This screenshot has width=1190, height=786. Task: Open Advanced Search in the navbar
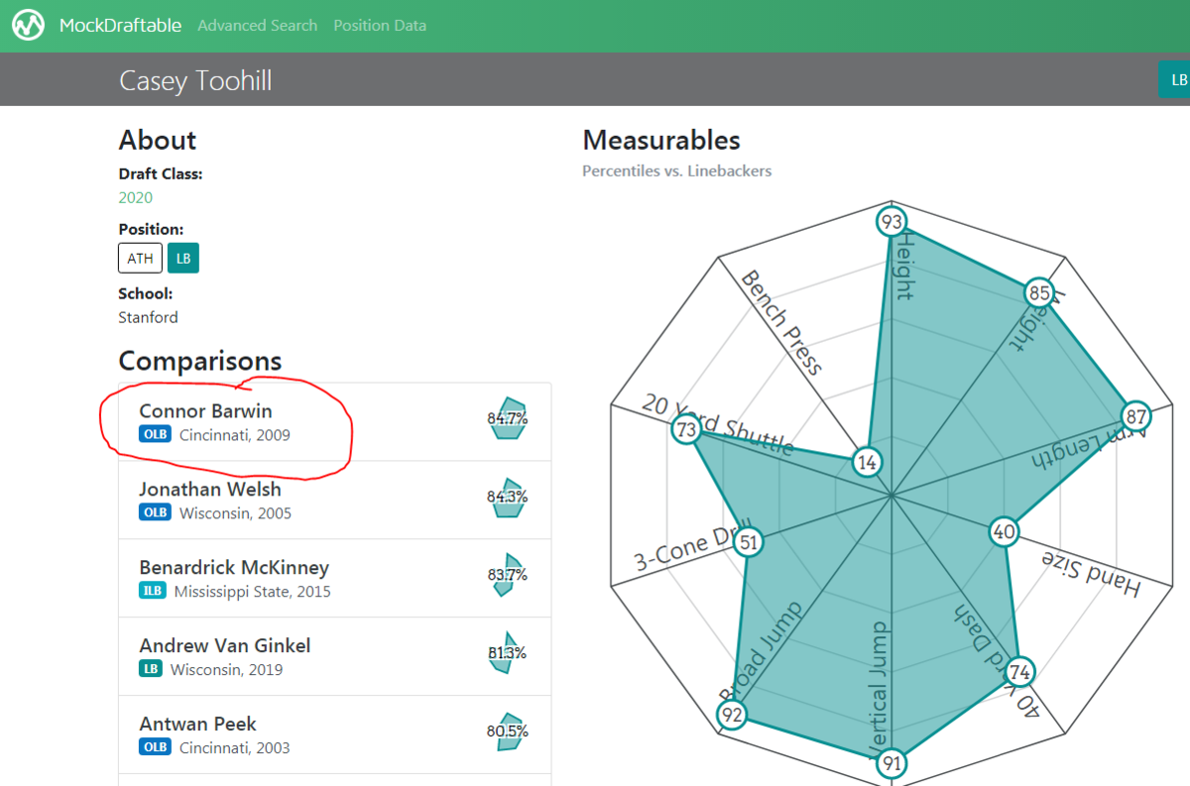coord(258,26)
